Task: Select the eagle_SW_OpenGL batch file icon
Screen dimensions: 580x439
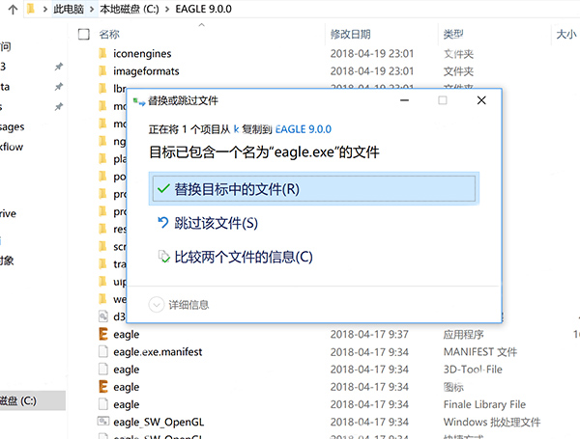Action: coord(103,422)
